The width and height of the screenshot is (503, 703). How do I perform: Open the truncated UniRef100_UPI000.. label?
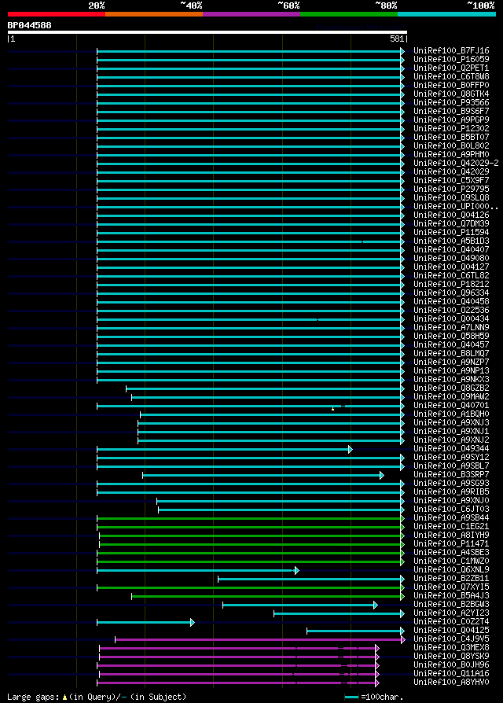(456, 207)
